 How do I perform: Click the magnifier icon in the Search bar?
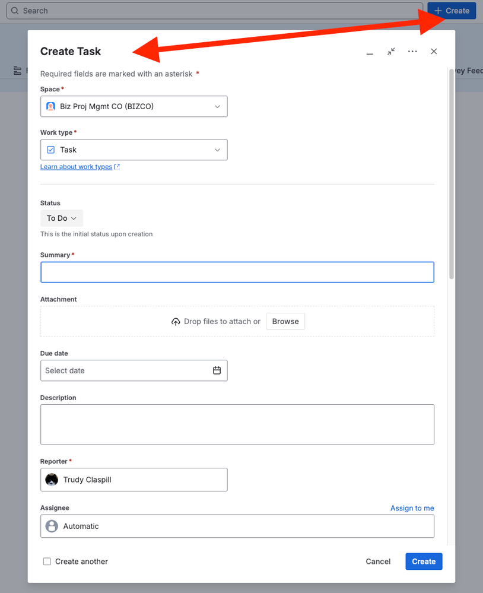point(15,11)
